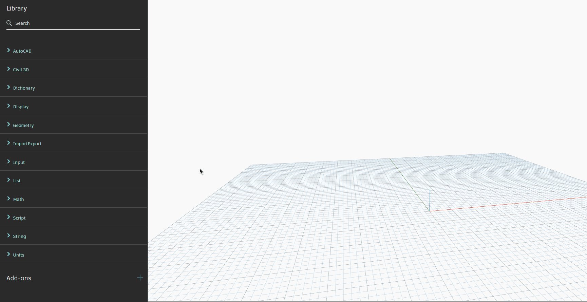Expand the Display category chevron
This screenshot has width=587, height=302.
pyautogui.click(x=8, y=106)
